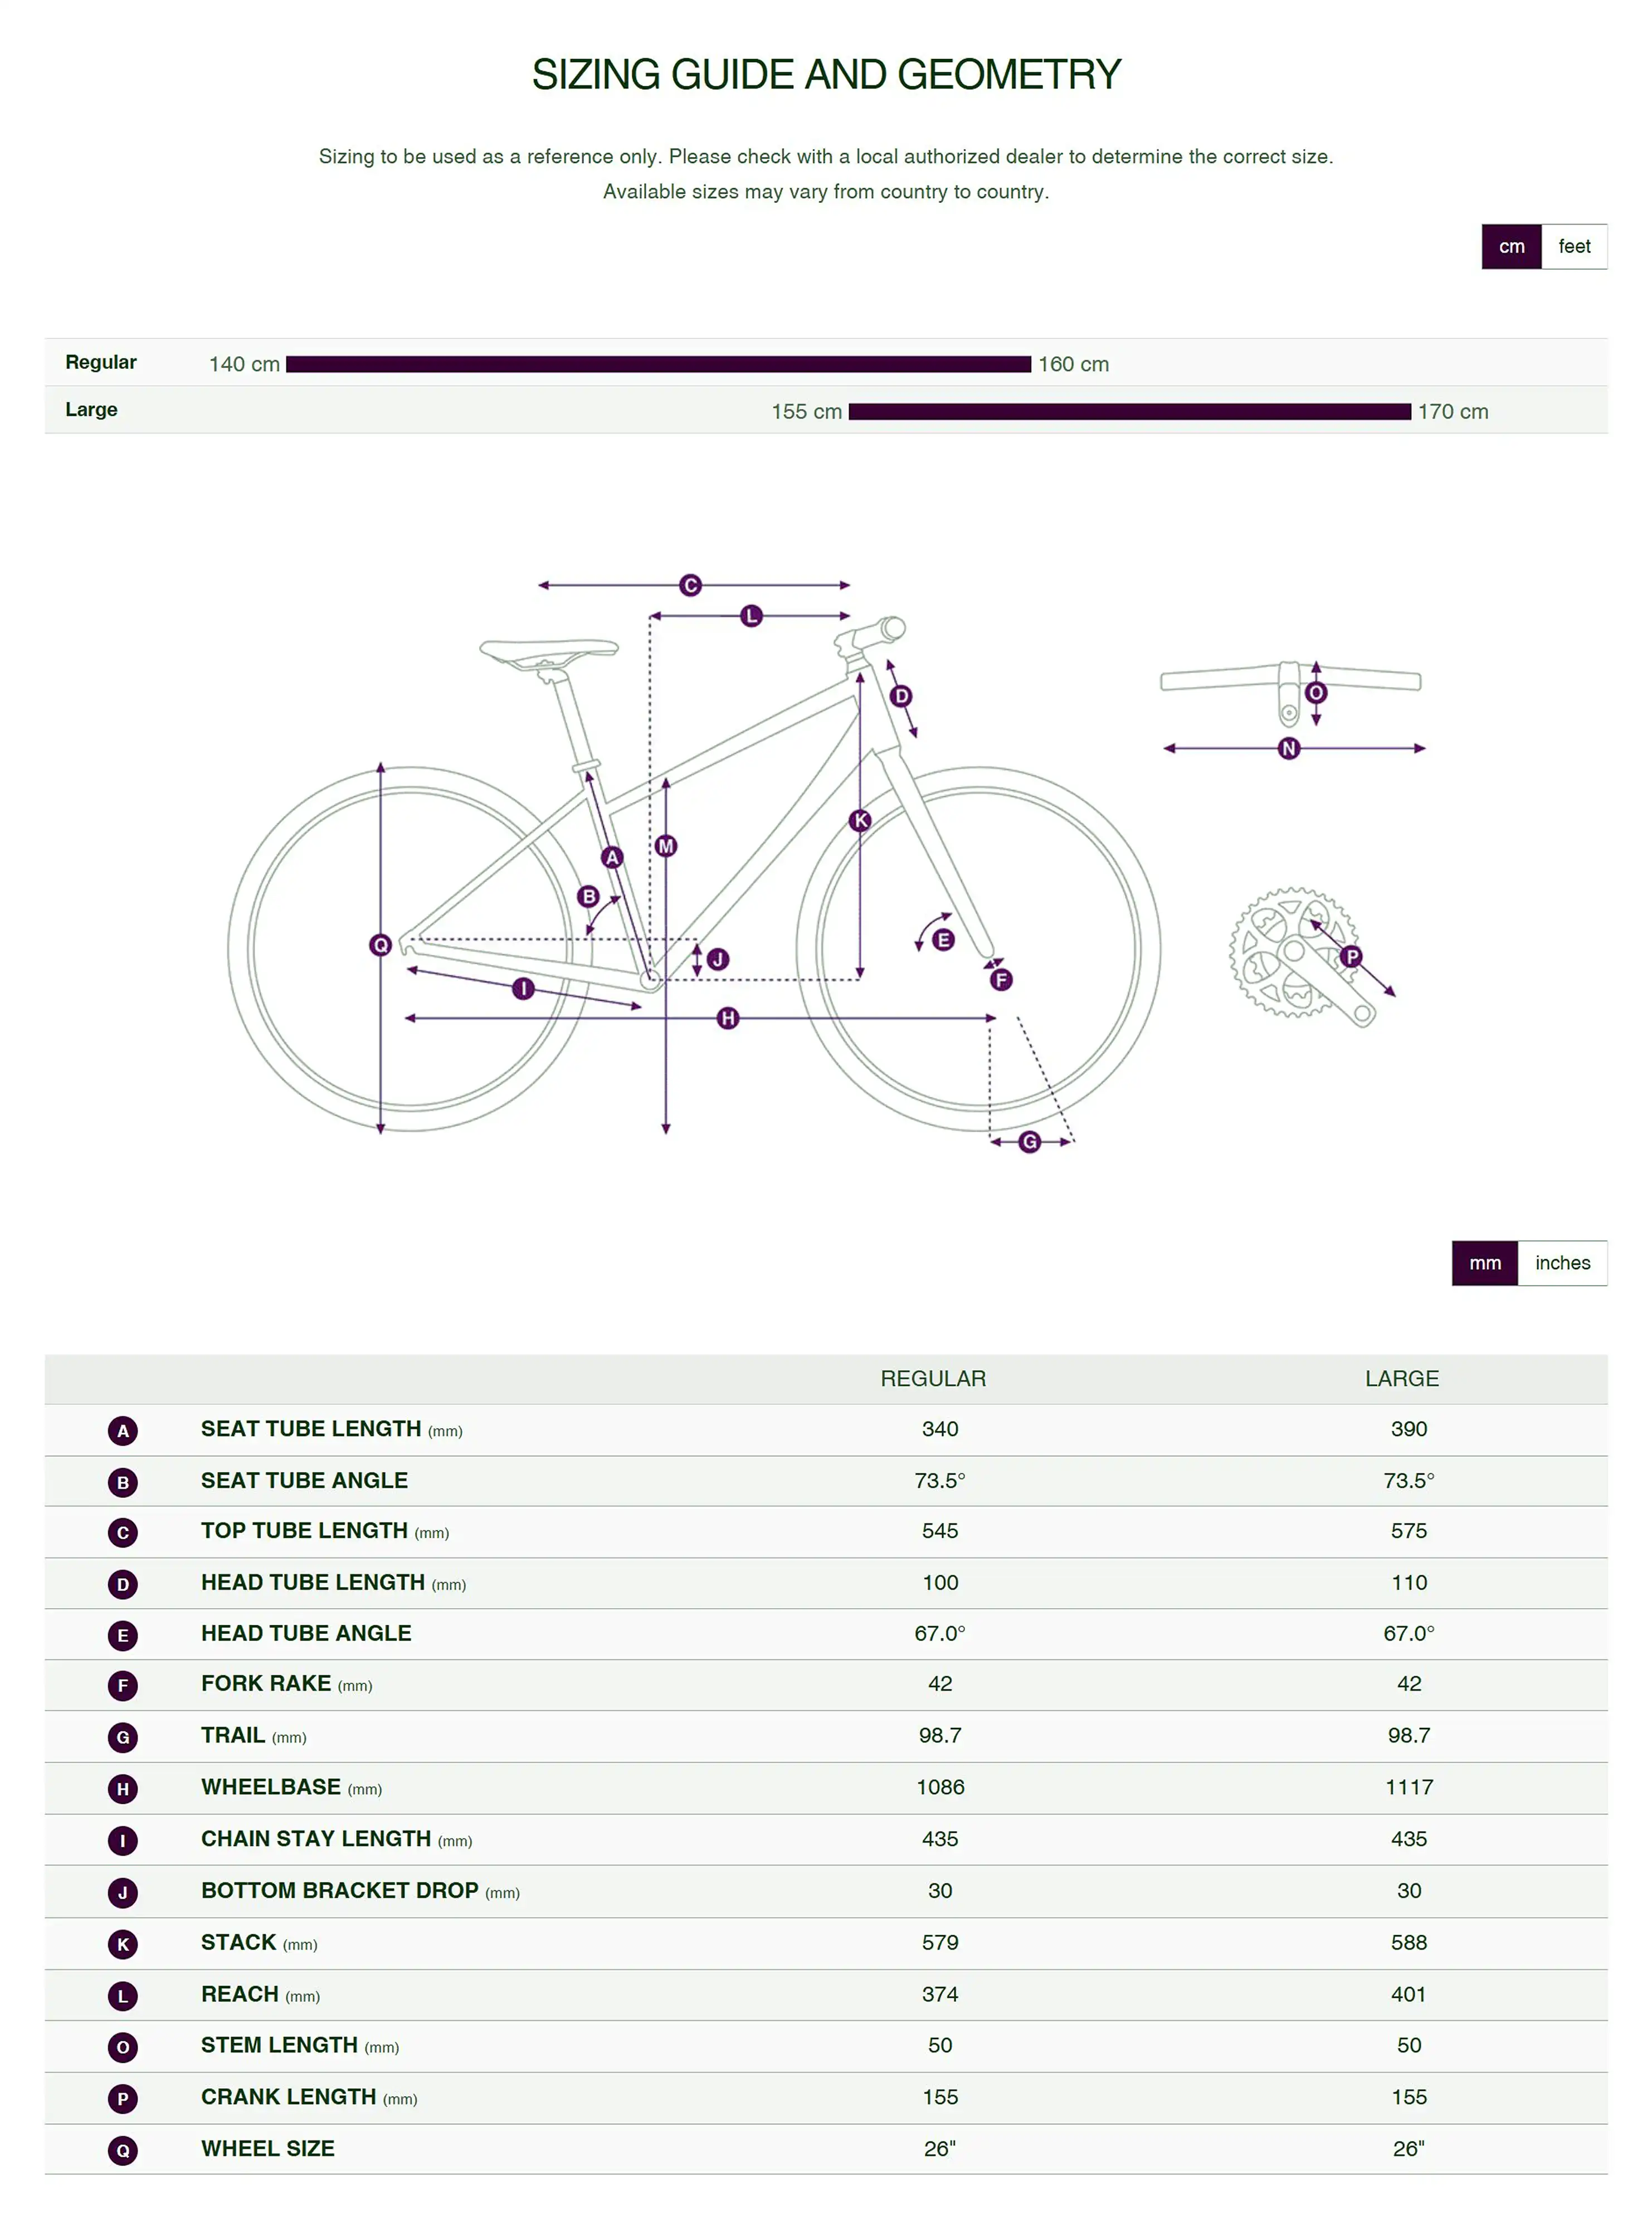Click the L reach marker on the diagram

click(x=751, y=616)
